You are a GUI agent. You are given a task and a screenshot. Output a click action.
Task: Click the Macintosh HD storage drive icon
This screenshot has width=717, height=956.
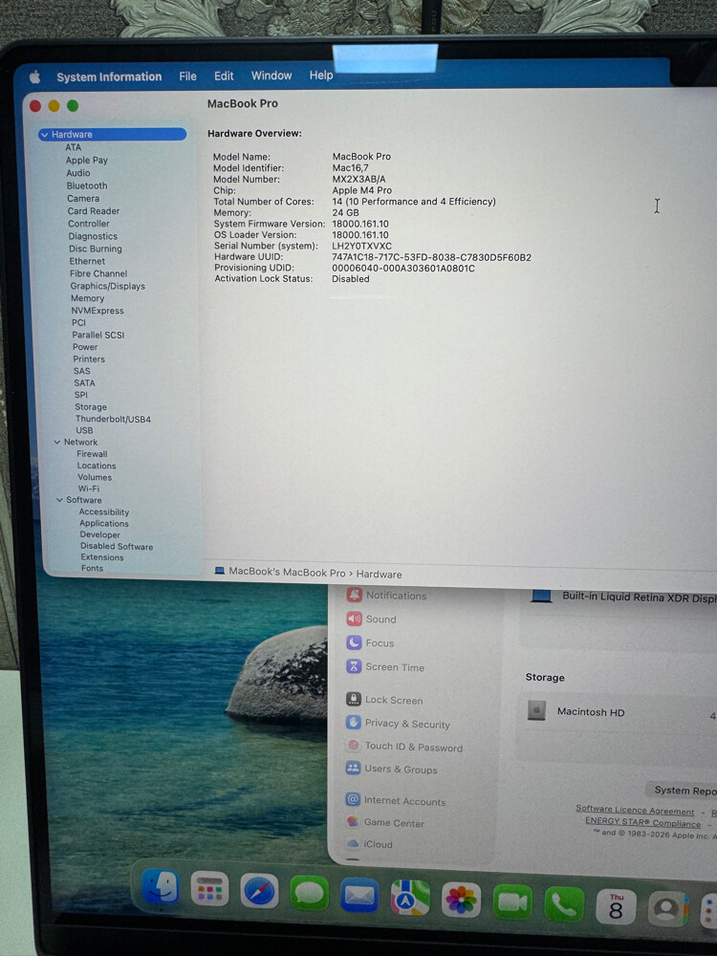[x=536, y=711]
